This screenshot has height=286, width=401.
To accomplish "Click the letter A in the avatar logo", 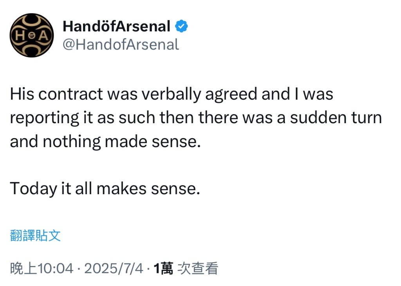I will tap(43, 35).
